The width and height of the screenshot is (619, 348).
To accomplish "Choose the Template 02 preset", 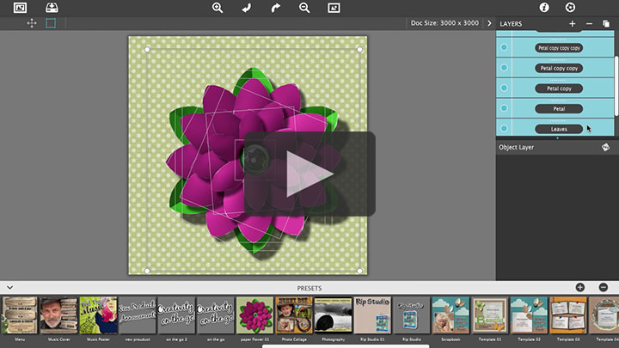I will click(x=529, y=315).
